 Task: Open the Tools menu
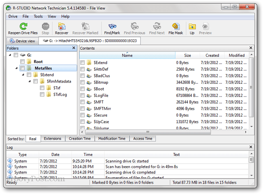tap(38, 16)
